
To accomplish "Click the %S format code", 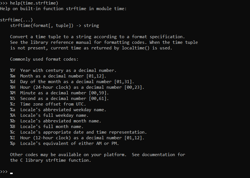I will [13, 99].
